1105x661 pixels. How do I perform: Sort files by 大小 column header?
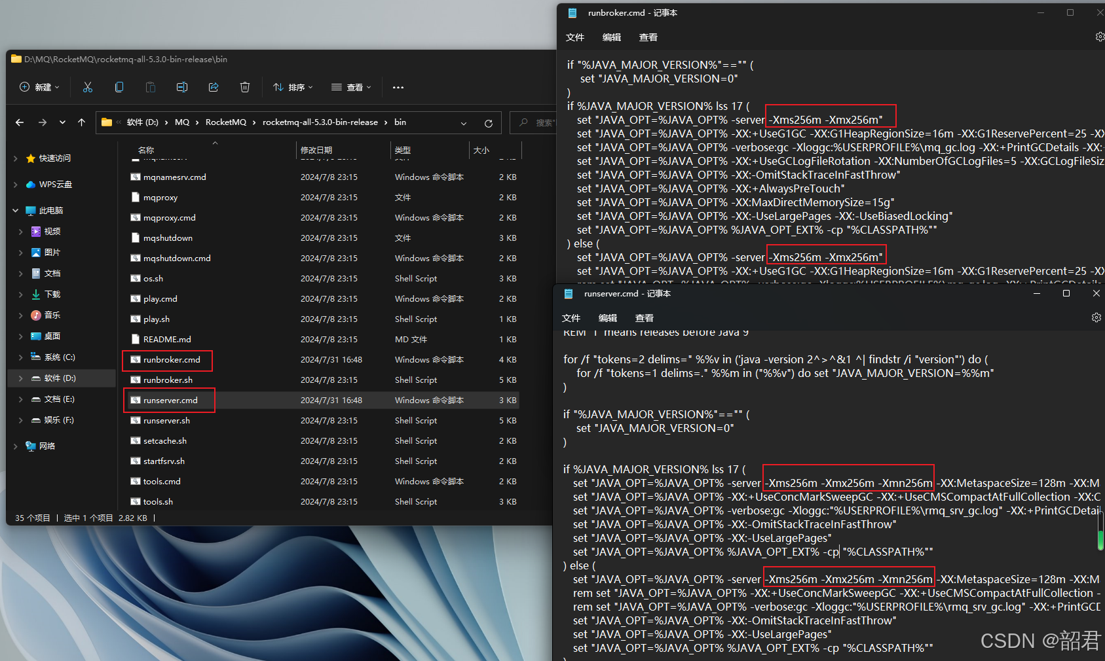coord(481,150)
